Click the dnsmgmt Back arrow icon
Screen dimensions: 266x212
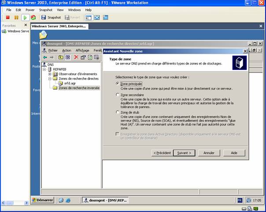pyautogui.click(x=45, y=57)
